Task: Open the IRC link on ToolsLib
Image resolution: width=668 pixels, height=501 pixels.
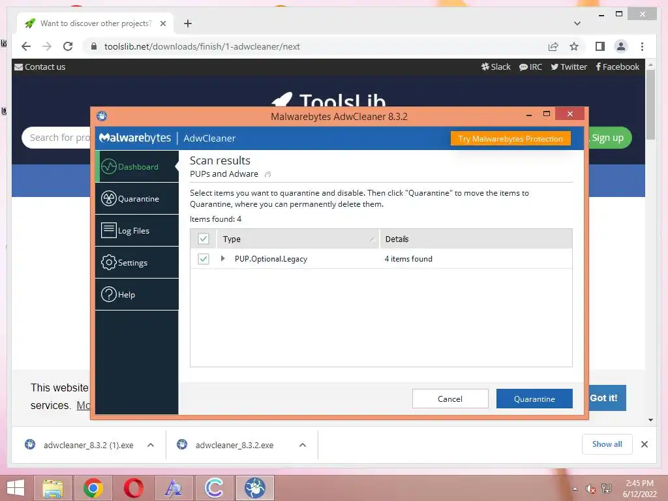Action: coord(530,67)
